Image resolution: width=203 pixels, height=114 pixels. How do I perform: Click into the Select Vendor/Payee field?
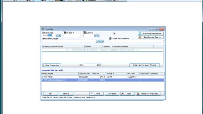click(x=69, y=41)
